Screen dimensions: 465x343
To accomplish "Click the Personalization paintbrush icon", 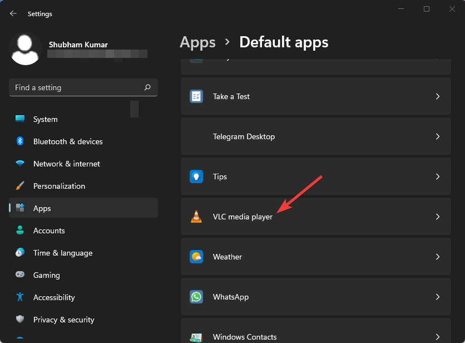I will pyautogui.click(x=20, y=185).
